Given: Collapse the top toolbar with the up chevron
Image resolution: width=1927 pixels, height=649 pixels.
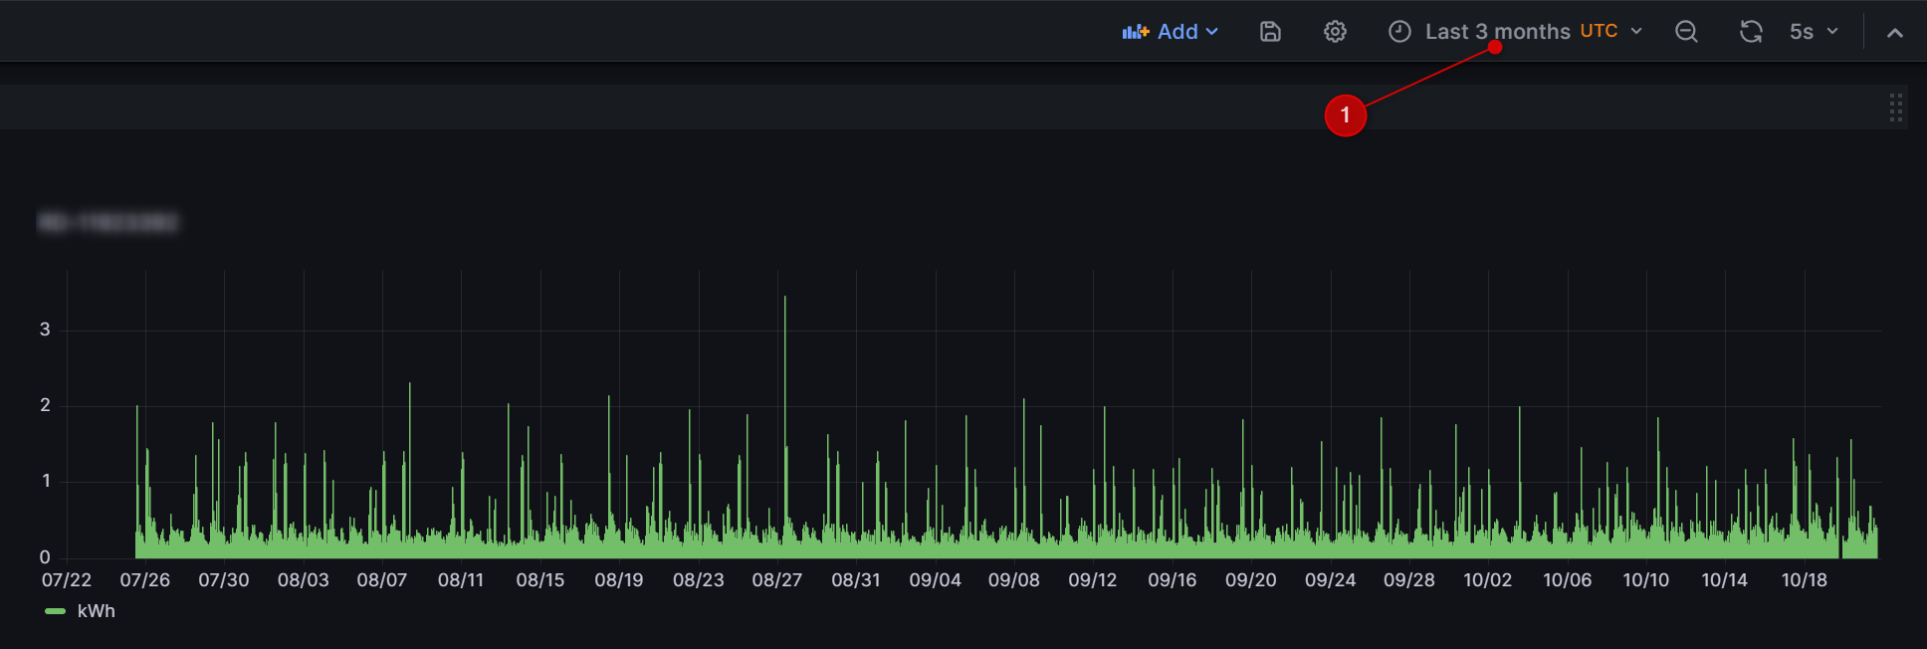Looking at the screenshot, I should click(x=1895, y=33).
